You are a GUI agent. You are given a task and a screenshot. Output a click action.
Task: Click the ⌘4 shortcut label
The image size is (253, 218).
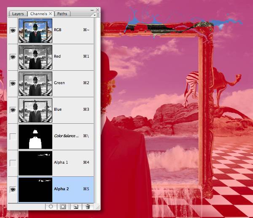[x=86, y=162]
